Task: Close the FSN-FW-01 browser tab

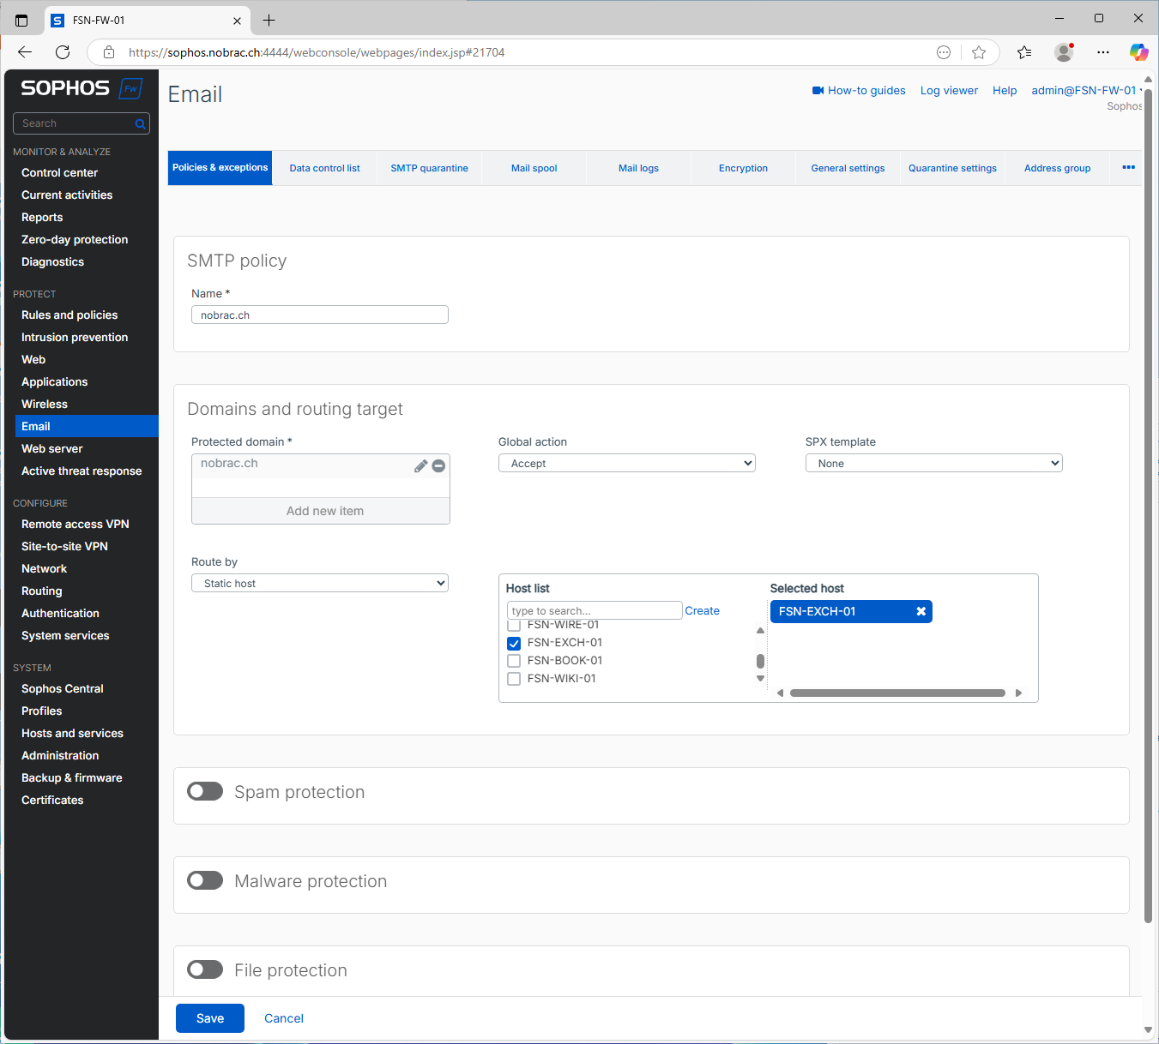Action: point(237,20)
